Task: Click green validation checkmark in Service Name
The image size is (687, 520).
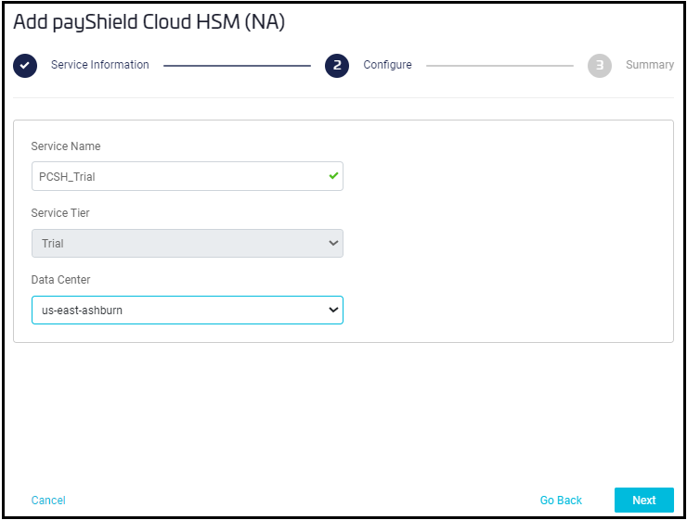Action: click(x=333, y=176)
